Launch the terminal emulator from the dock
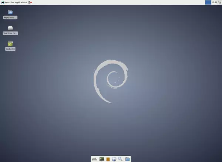Viewport: 222px width, 162px height. [x=102, y=159]
